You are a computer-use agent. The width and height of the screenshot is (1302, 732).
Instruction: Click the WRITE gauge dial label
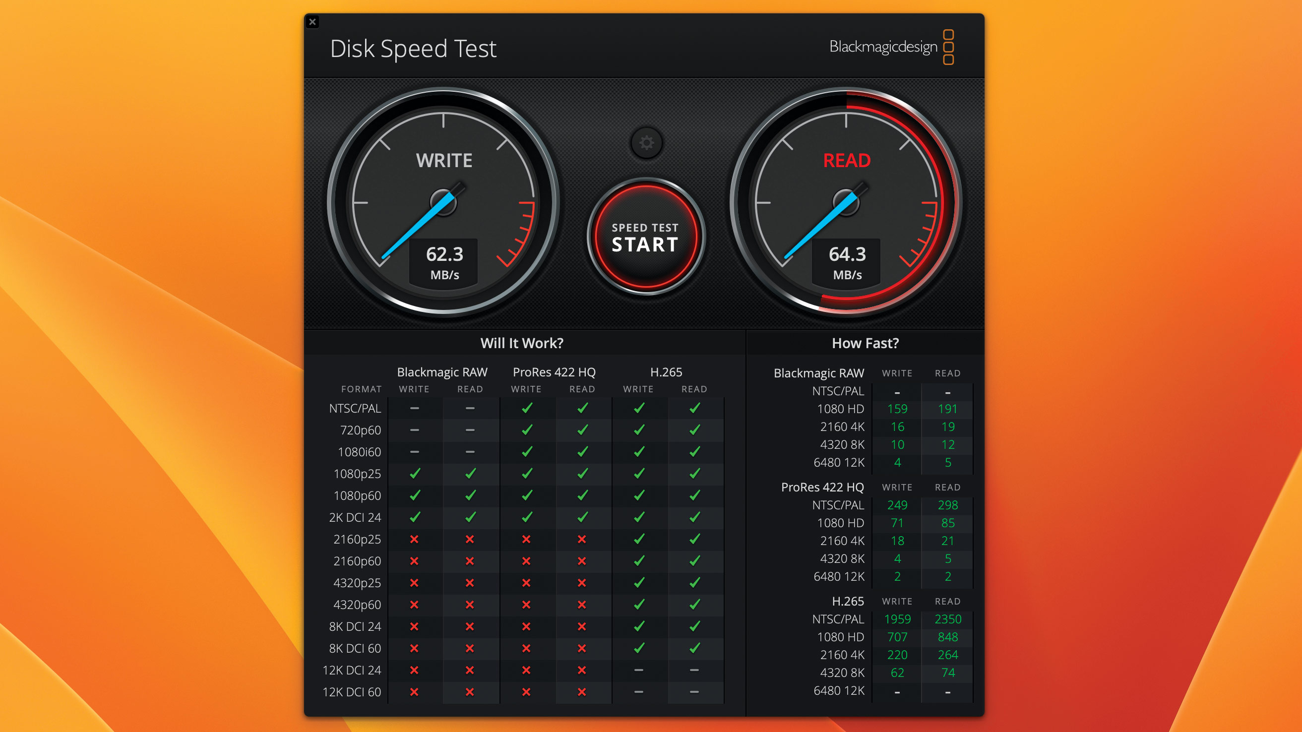point(444,161)
